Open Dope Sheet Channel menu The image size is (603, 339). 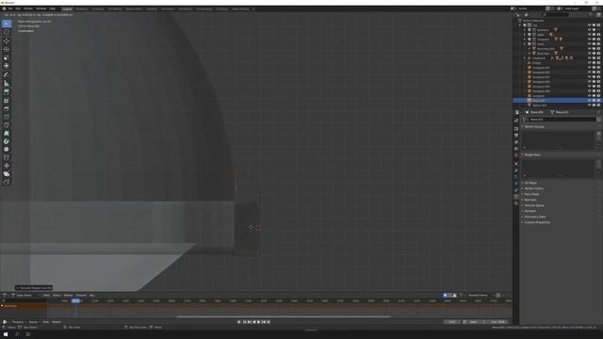coord(81,295)
